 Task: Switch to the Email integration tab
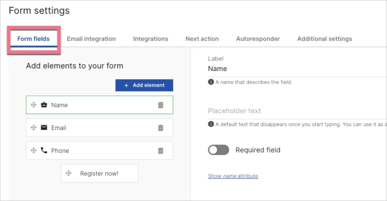point(91,39)
